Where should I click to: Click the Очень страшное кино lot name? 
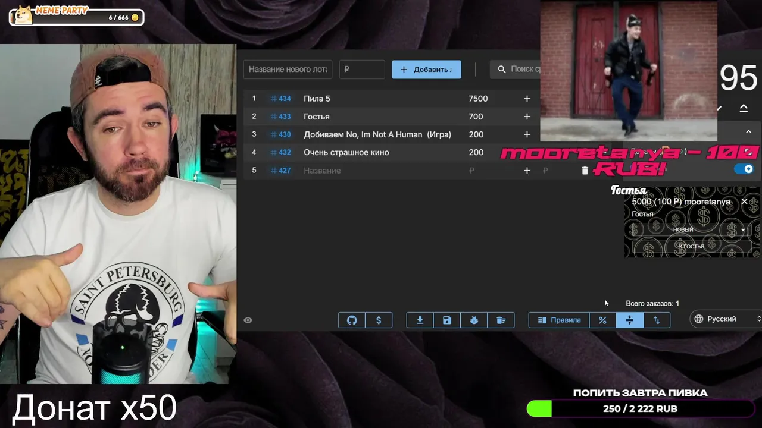346,152
